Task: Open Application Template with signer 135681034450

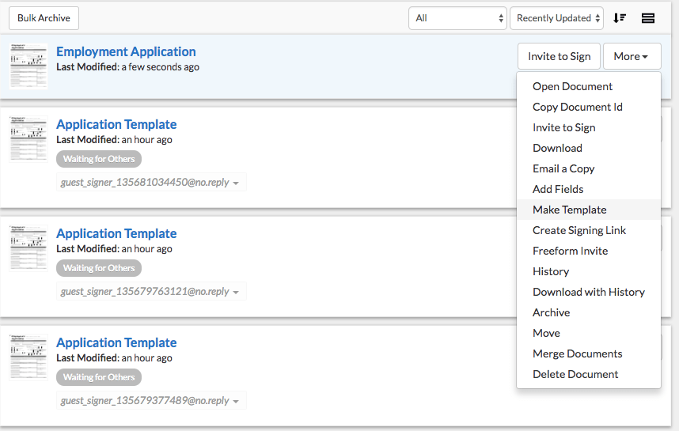Action: (x=116, y=124)
